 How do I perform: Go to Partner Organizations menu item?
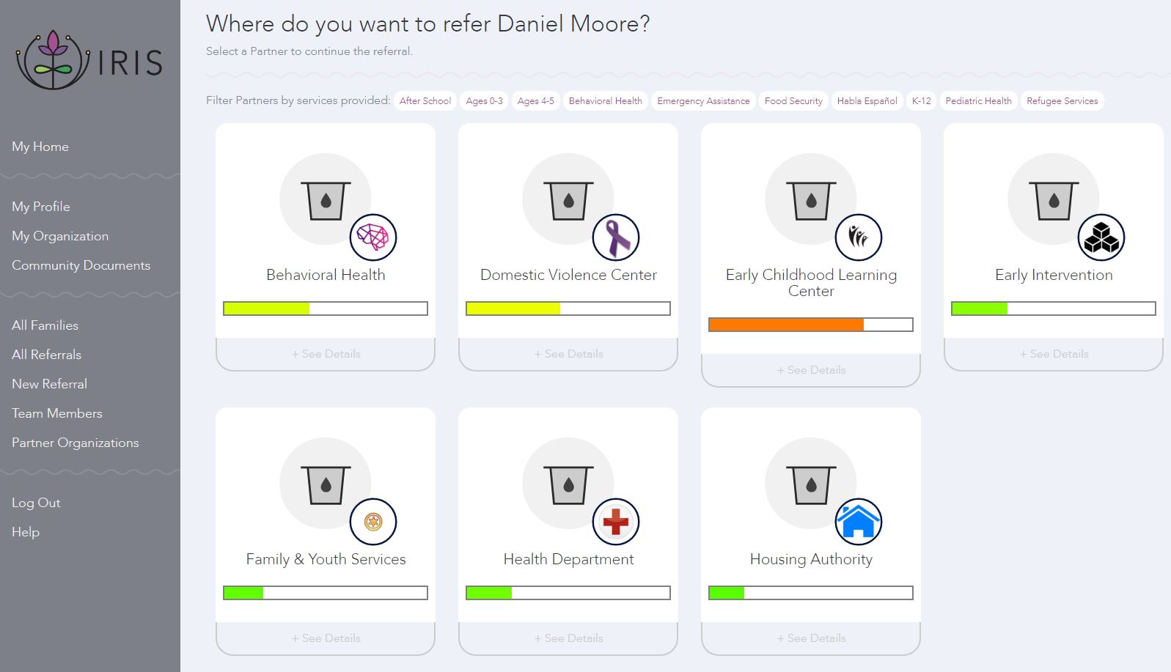coord(75,443)
